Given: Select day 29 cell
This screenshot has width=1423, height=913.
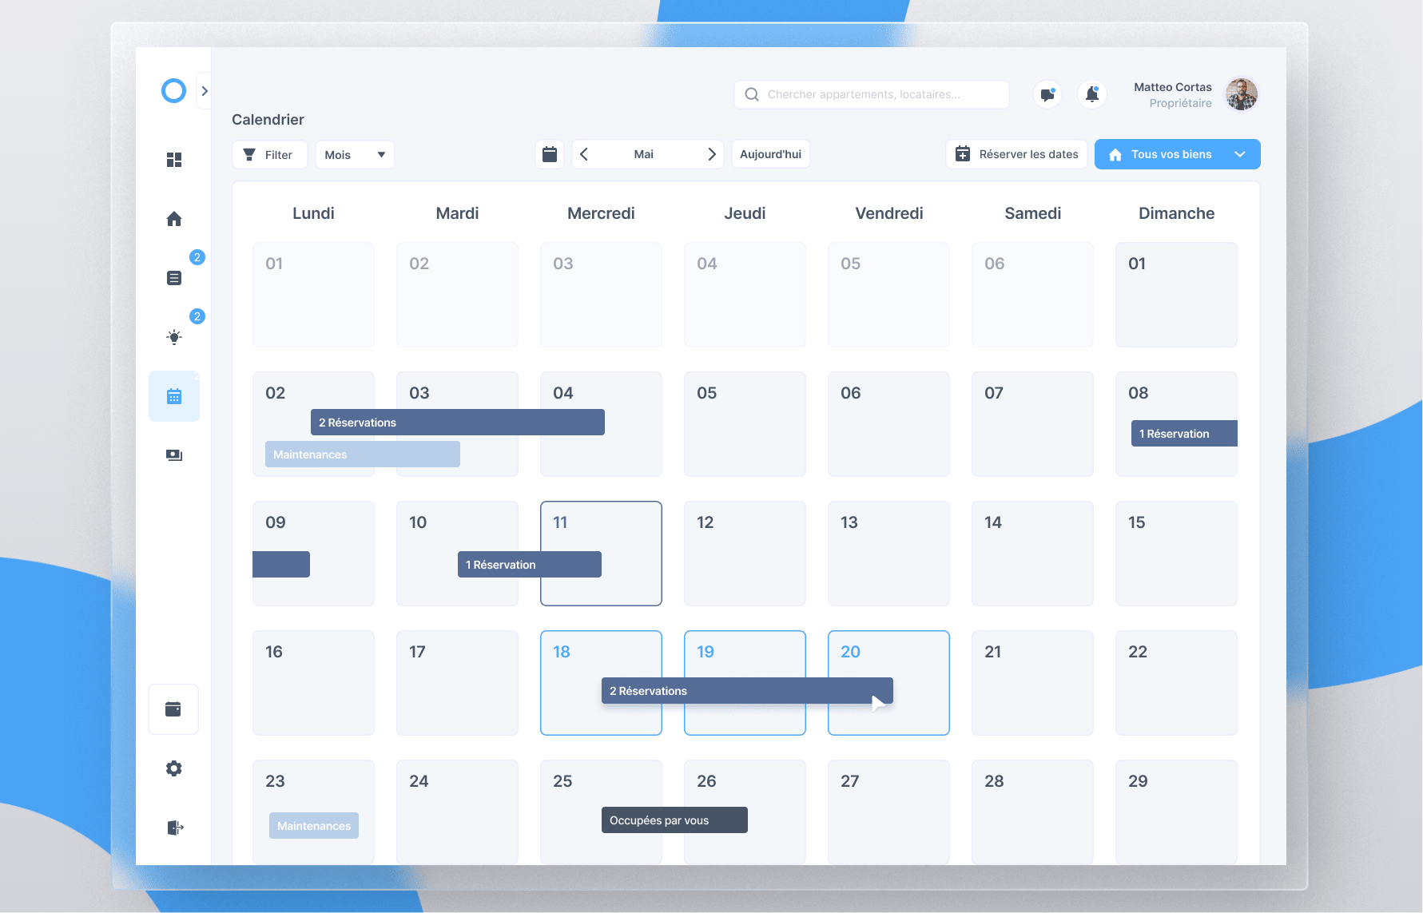Looking at the screenshot, I should point(1176,812).
